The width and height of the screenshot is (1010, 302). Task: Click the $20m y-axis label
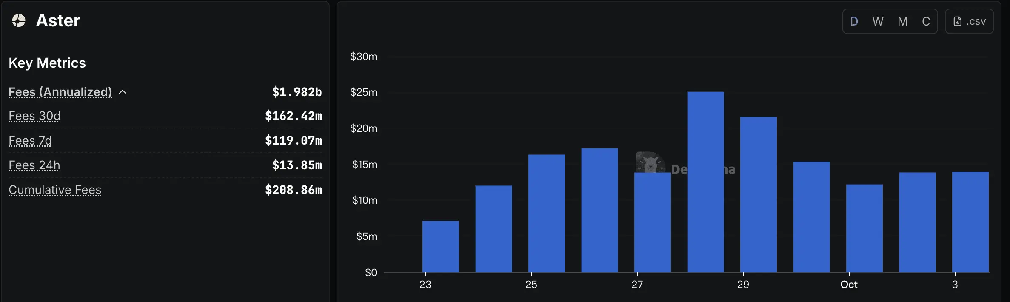[363, 128]
